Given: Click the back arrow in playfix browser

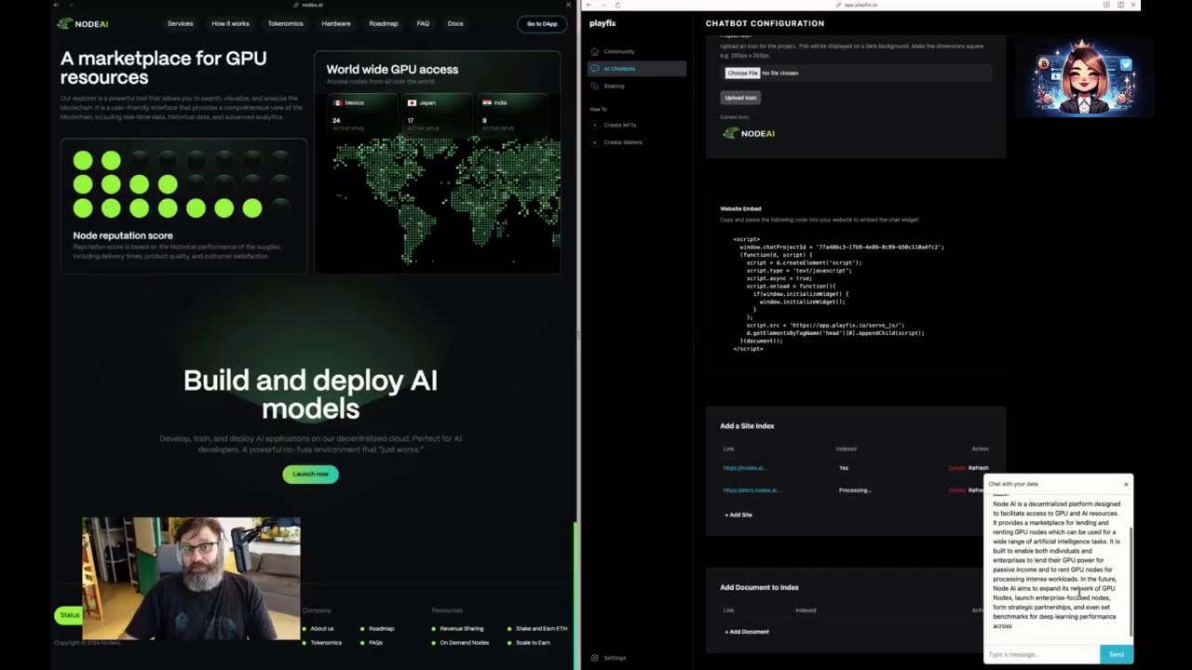Looking at the screenshot, I should point(589,5).
